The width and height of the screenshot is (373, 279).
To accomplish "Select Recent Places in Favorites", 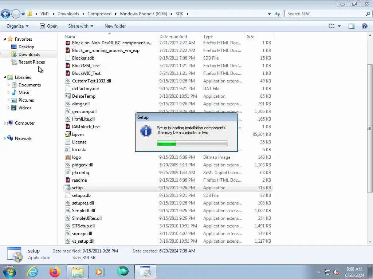I will (32, 62).
